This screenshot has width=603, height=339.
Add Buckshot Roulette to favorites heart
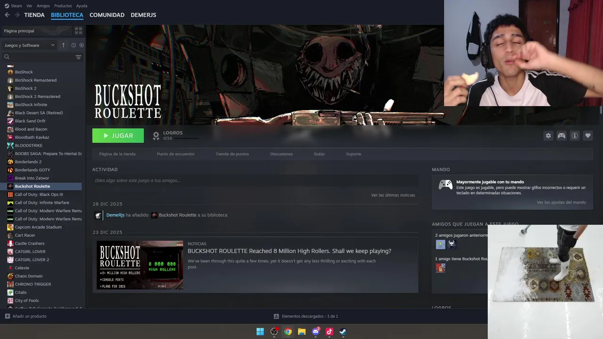click(588, 136)
